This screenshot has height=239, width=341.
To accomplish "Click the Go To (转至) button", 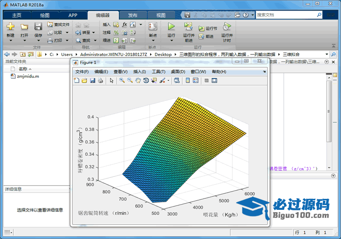I will (x=83, y=33).
